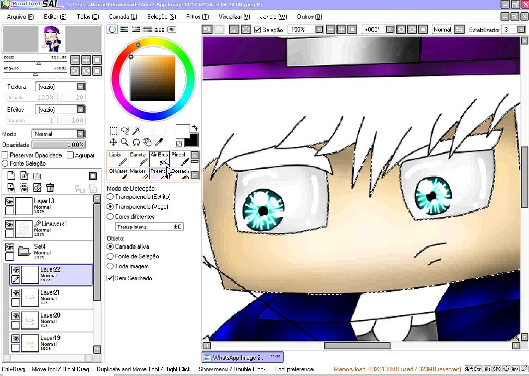Open the rotation angle +000° dropdown

point(390,29)
